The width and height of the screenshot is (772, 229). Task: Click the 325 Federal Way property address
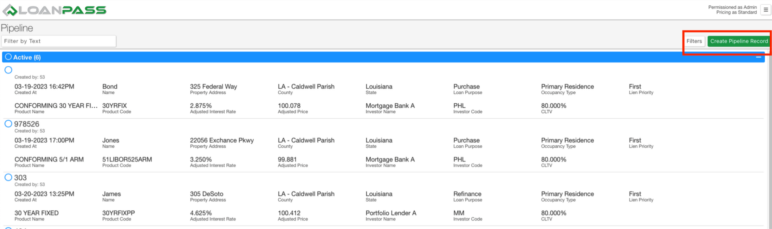click(213, 87)
